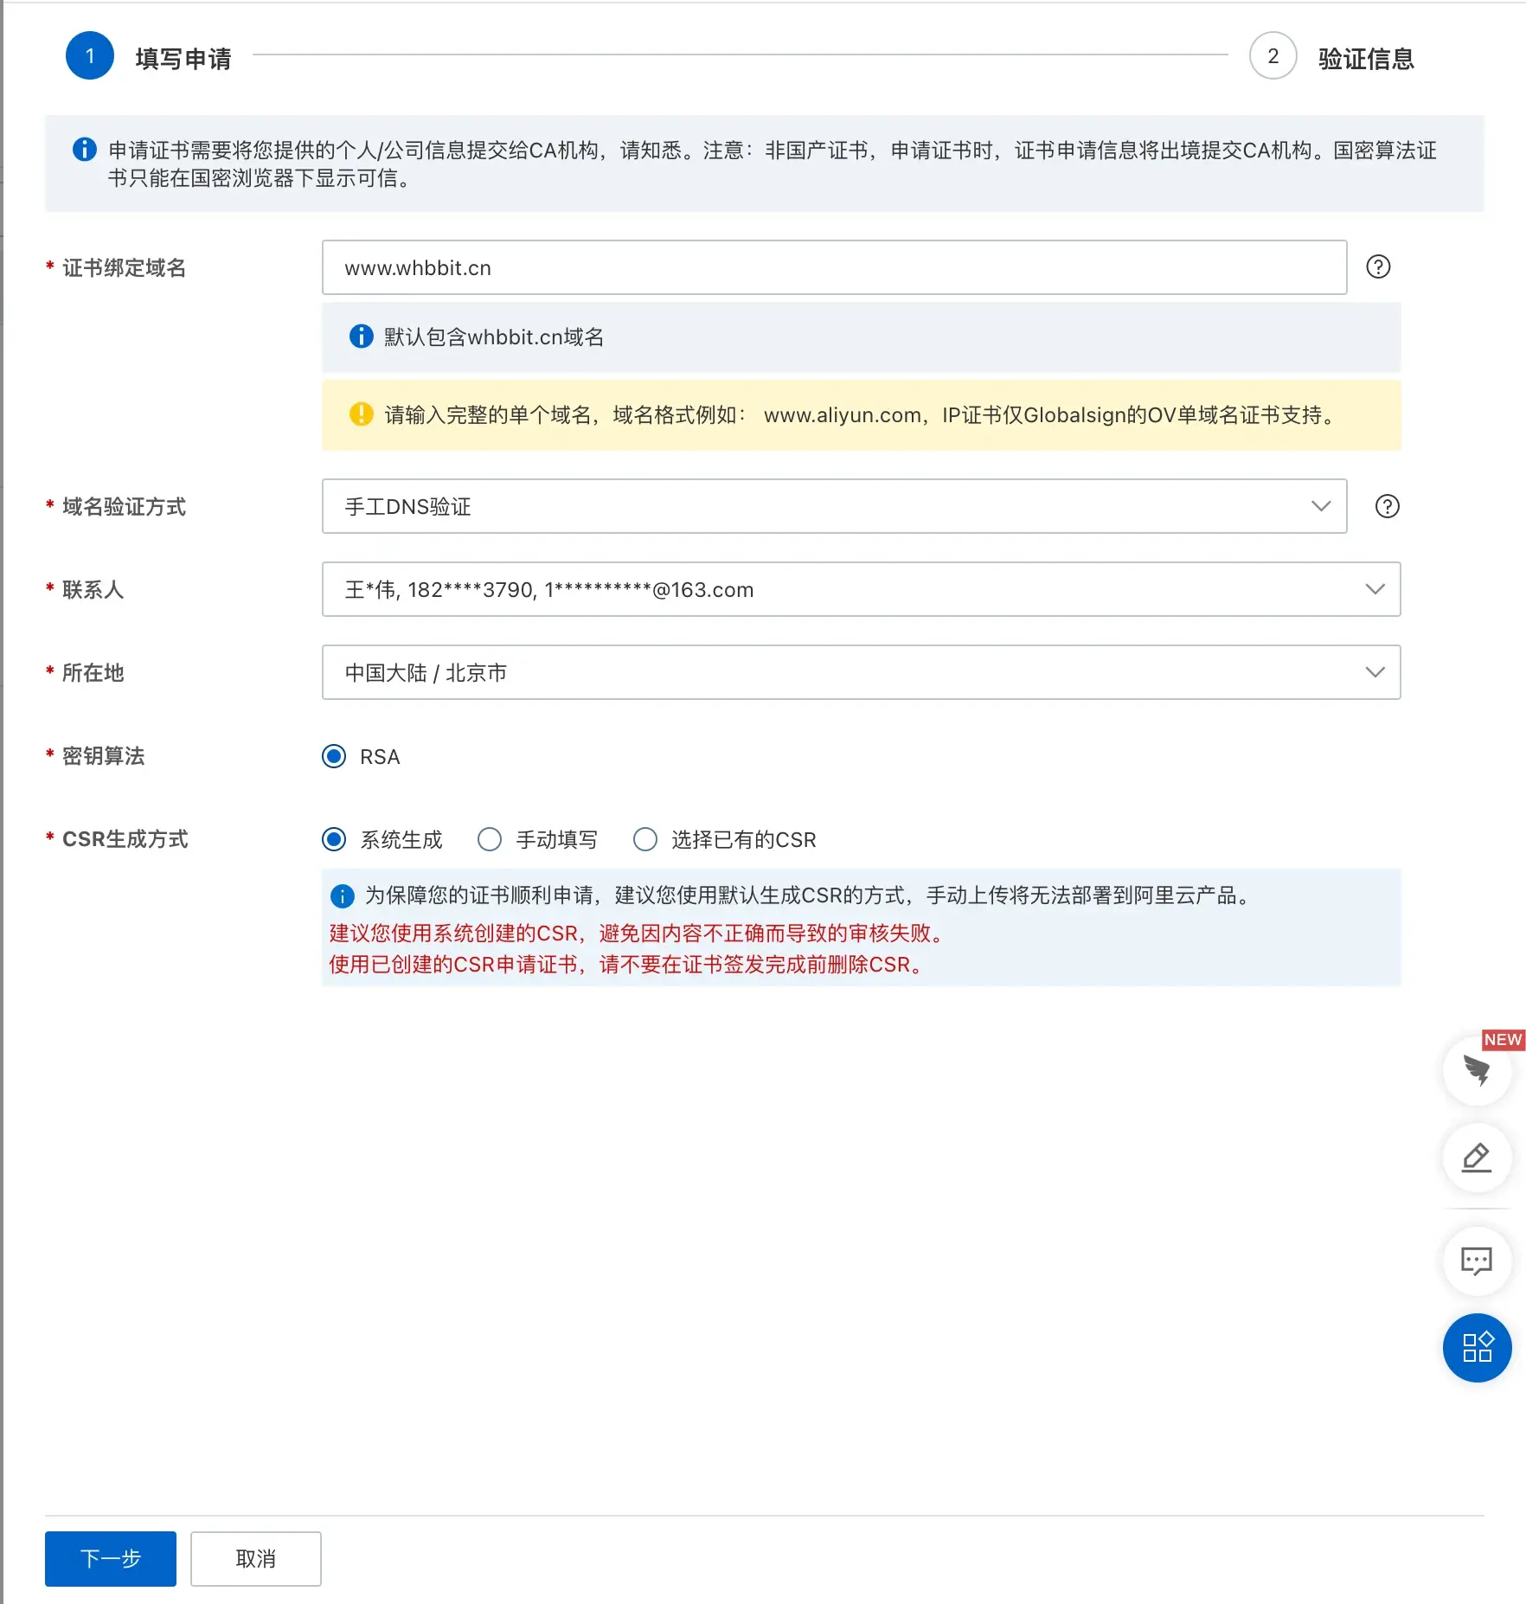Open the DingTalk bird floating icon
This screenshot has height=1604, width=1526.
[1477, 1070]
